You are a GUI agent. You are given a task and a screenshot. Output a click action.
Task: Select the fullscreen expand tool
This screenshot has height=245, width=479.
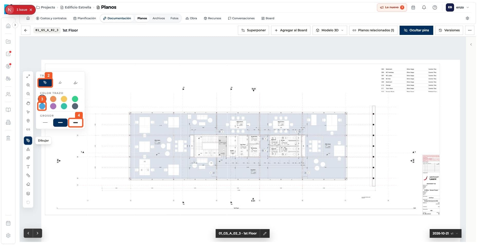point(28,76)
